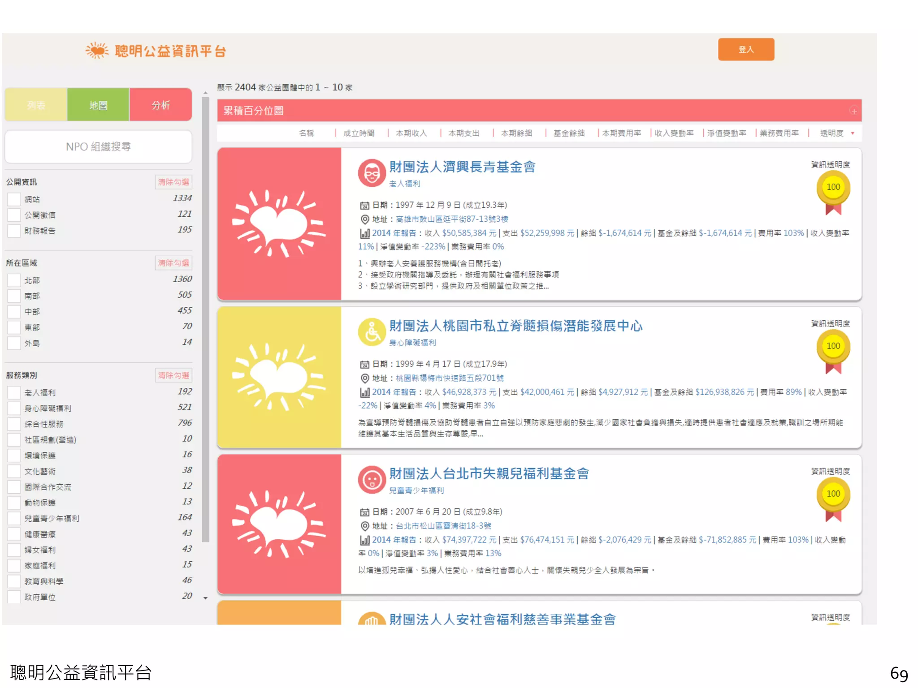Screen dimensions: 918x688
Task: Click the 身心障礙福利 tag under 脊髓損傷潛能發展中心
Action: (412, 343)
